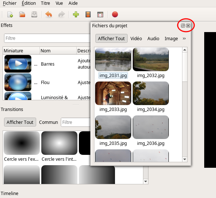Viewport: 216px width, 198px height.
Task: Select the img_2033.jpg thumbnail
Action: 113,93
